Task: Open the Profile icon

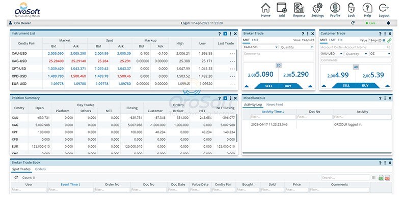Action: tap(335, 8)
